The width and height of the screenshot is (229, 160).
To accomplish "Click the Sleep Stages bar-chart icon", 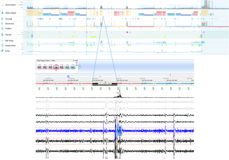I will click(x=3, y=13).
